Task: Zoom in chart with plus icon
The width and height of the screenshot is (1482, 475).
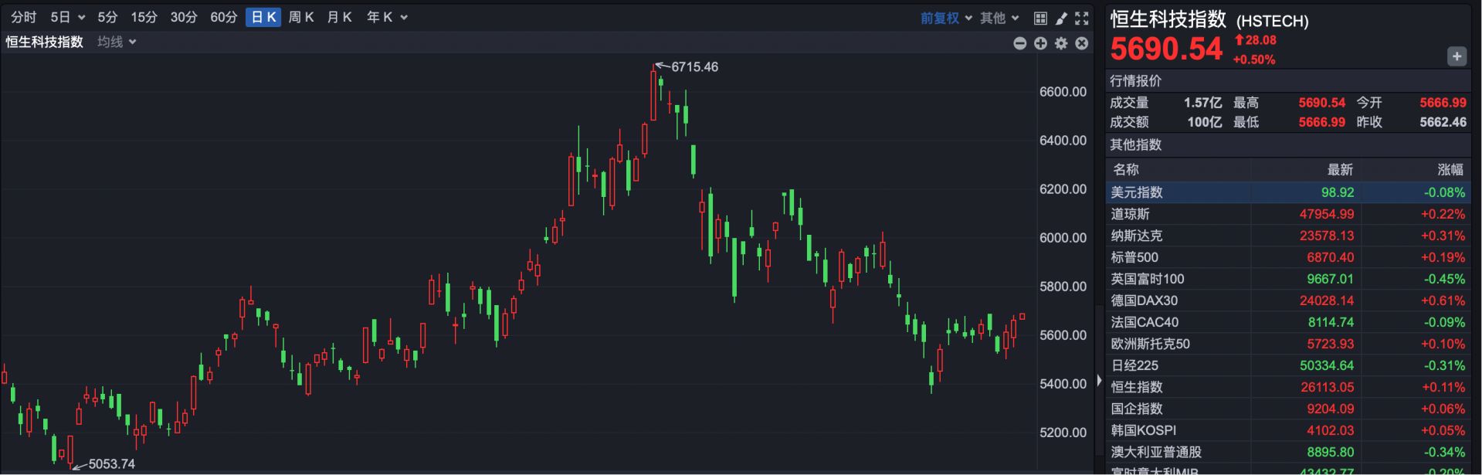Action: pos(1040,43)
